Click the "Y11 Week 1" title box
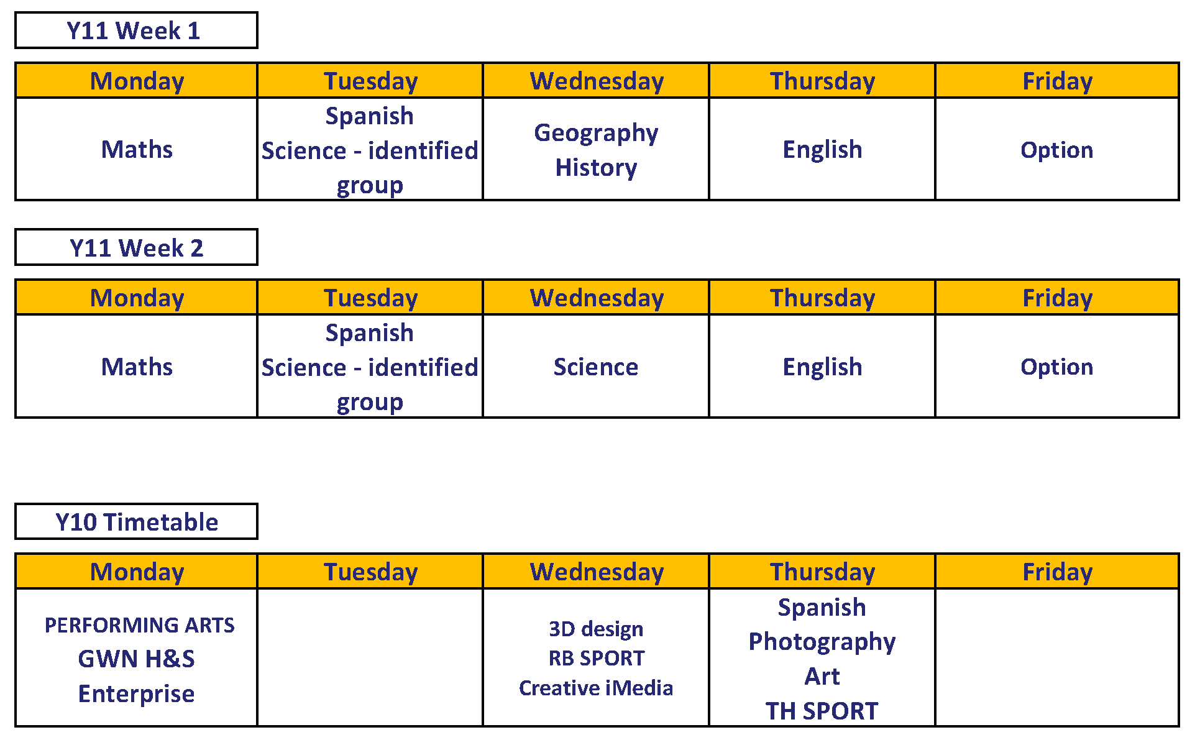The width and height of the screenshot is (1200, 740). tap(135, 30)
